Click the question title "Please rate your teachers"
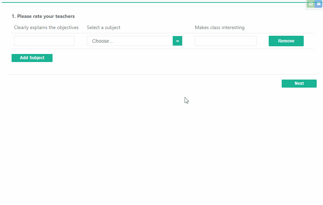Viewport: 323px width, 205px height. point(43,16)
